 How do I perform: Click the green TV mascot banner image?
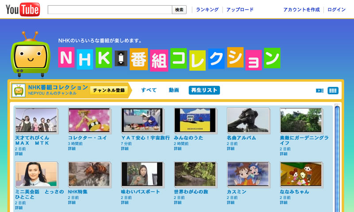click(31, 54)
